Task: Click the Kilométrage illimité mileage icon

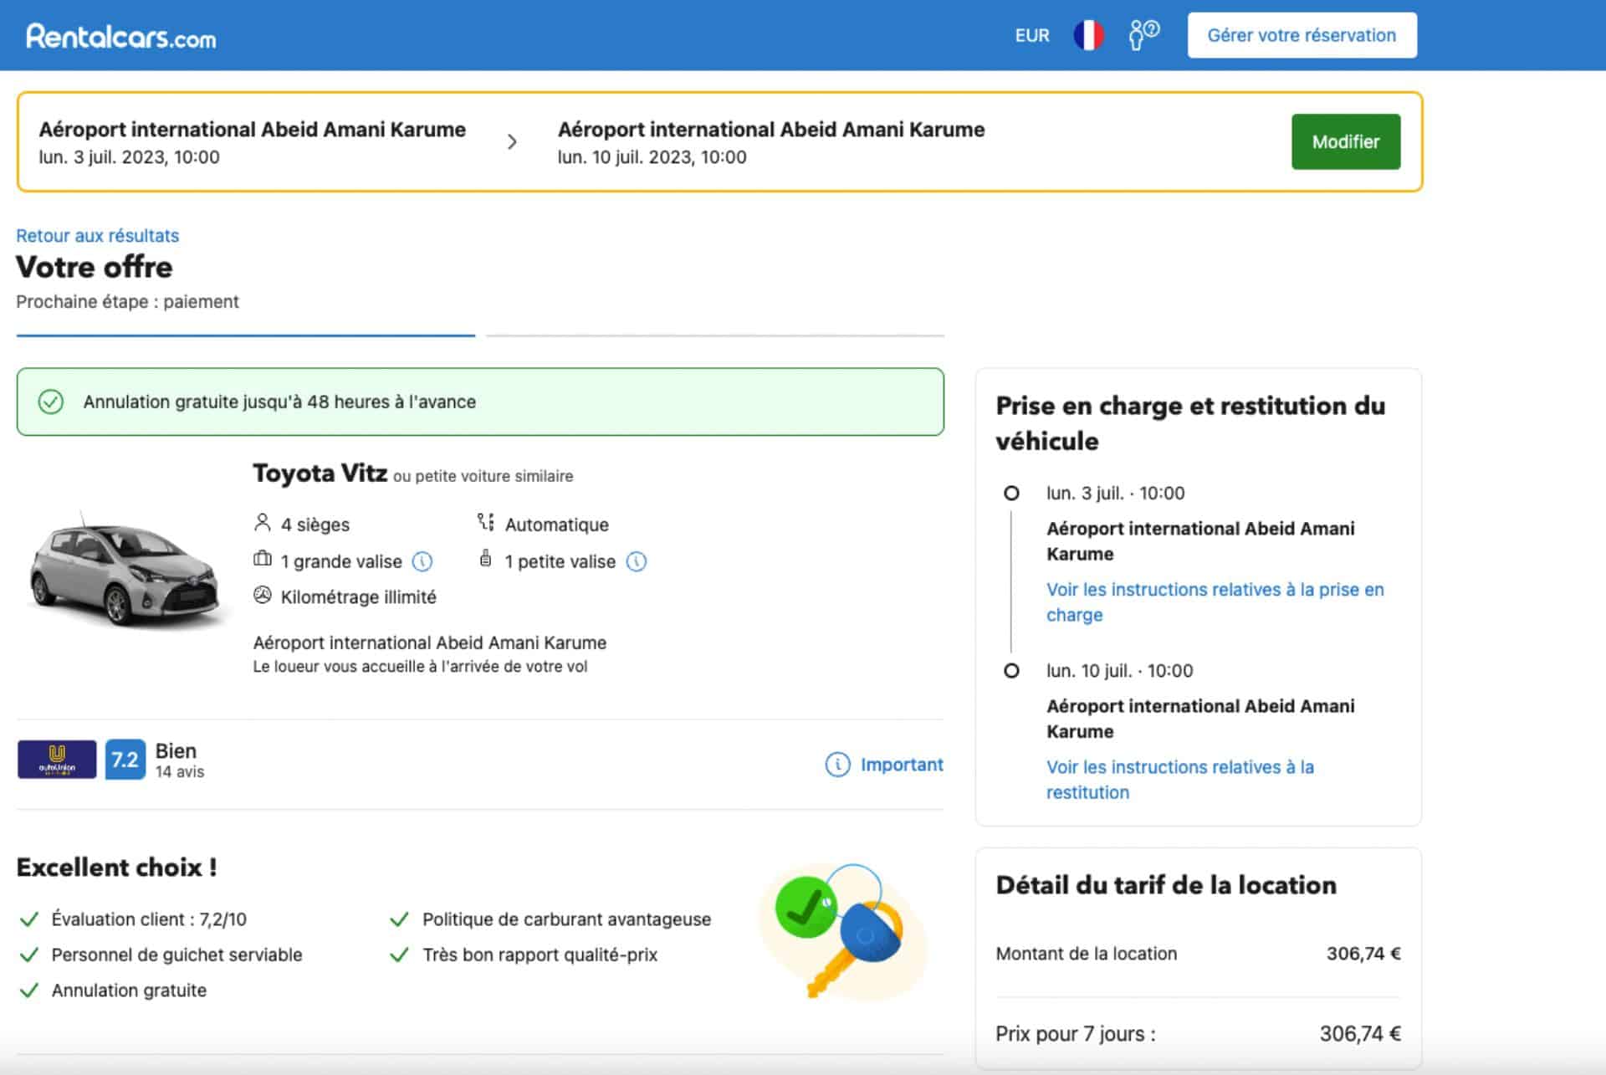Action: click(x=262, y=596)
